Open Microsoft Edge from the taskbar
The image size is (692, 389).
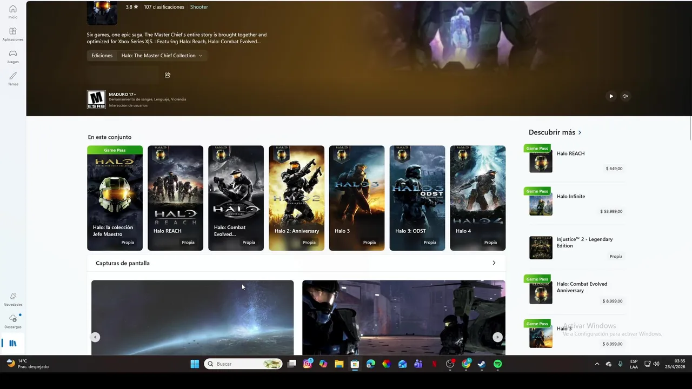pyautogui.click(x=370, y=364)
